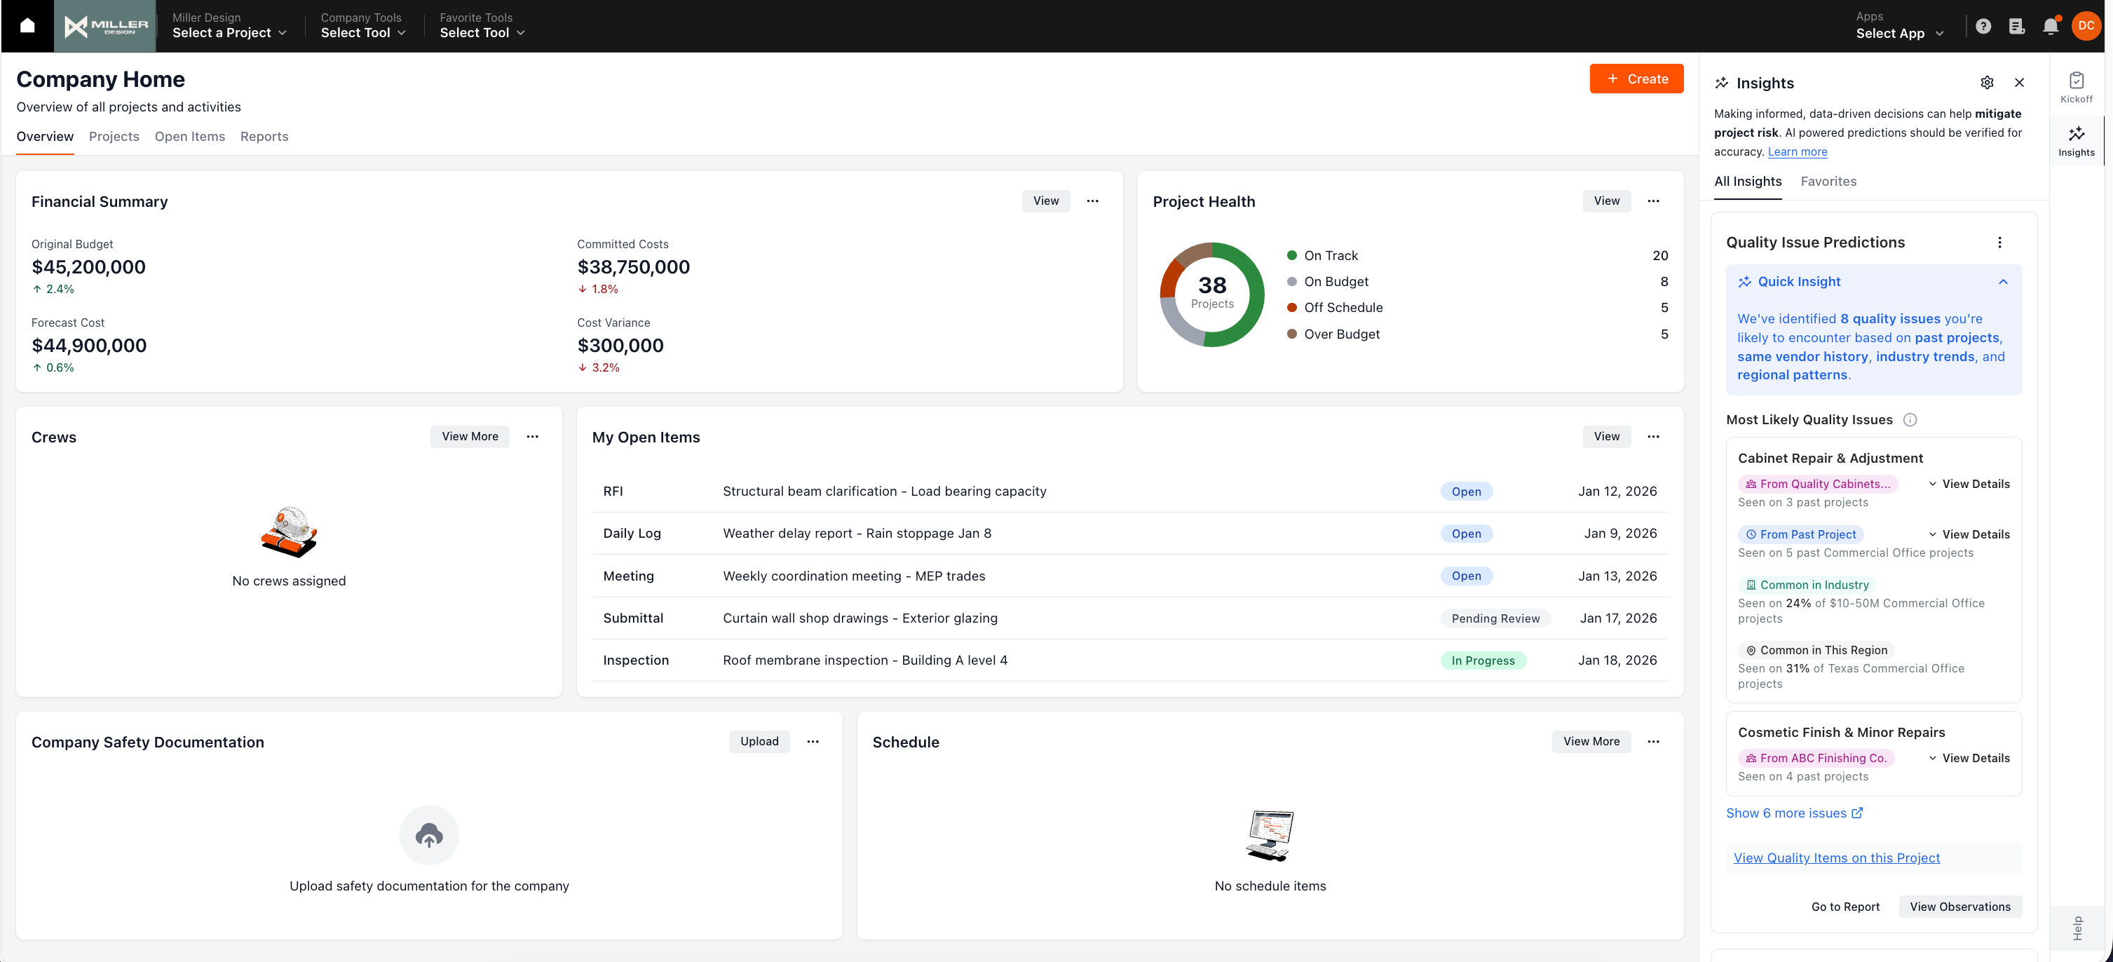The width and height of the screenshot is (2113, 962).
Task: Switch to the Open Items tab
Action: click(x=189, y=136)
